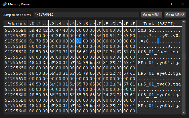
Task: Select the HP5_01_eye03.tga ASCII text
Action: click(159, 84)
